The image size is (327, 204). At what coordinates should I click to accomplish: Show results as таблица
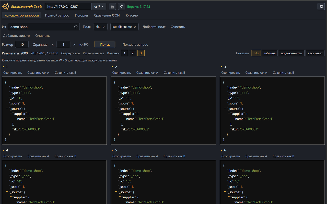click(x=270, y=53)
